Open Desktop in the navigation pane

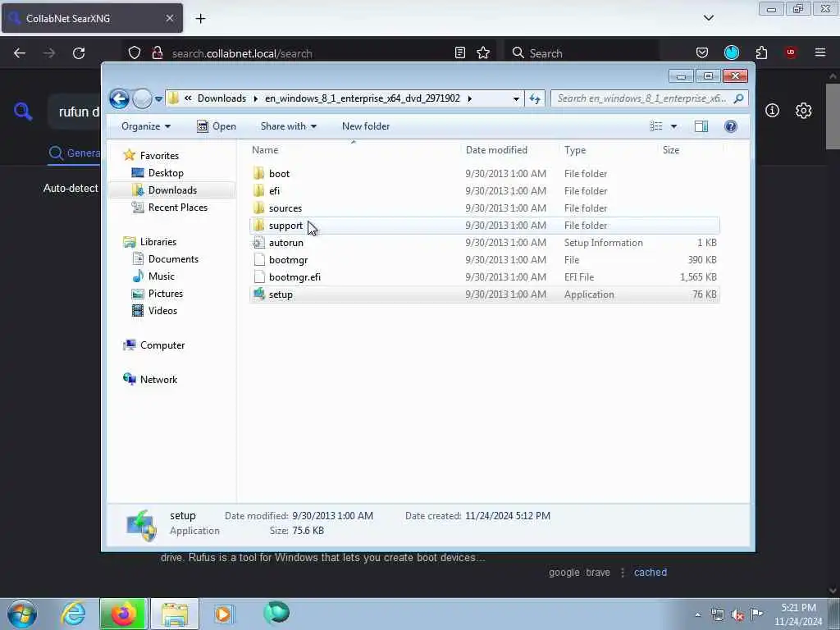[166, 173]
